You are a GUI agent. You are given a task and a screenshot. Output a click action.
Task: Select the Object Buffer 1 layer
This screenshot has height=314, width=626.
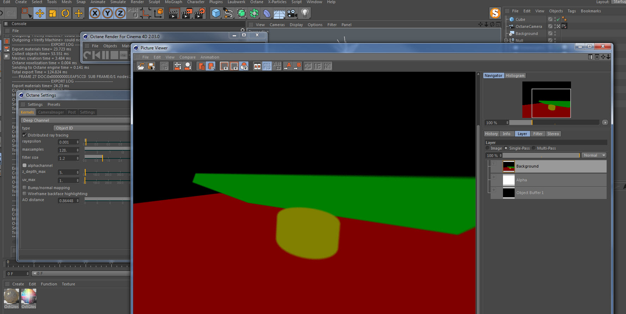tap(548, 193)
